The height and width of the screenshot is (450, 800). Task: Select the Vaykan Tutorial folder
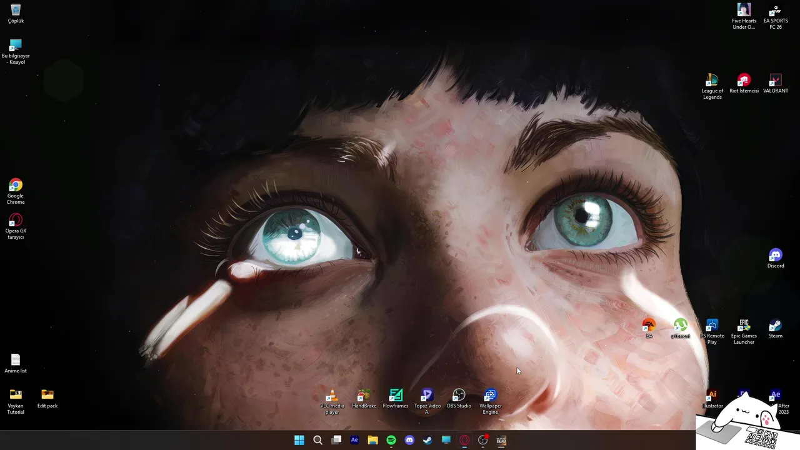coord(16,401)
